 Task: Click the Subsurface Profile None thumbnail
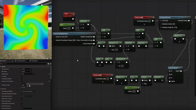pos(23,85)
